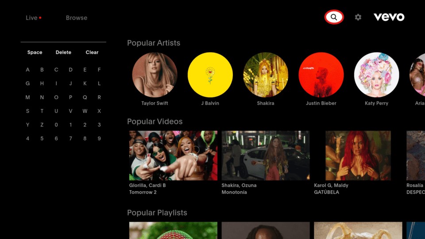Open settings via the gear icon
This screenshot has height=239, width=425.
click(358, 17)
